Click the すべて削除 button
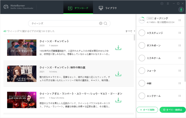This screenshot has height=118, width=186. [147, 110]
